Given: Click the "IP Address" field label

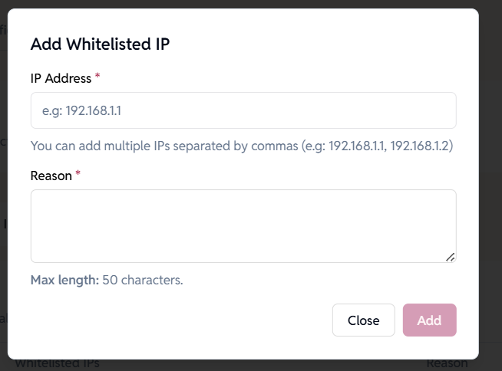Looking at the screenshot, I should tap(61, 78).
